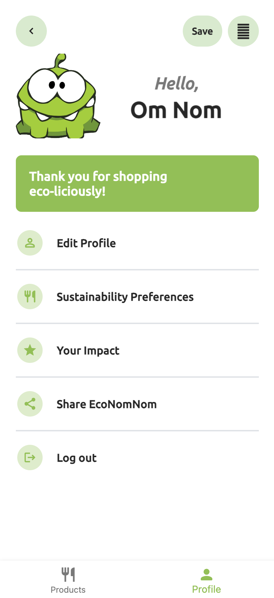
Task: Click the person icon beside Edit Profile
Action: click(x=30, y=243)
